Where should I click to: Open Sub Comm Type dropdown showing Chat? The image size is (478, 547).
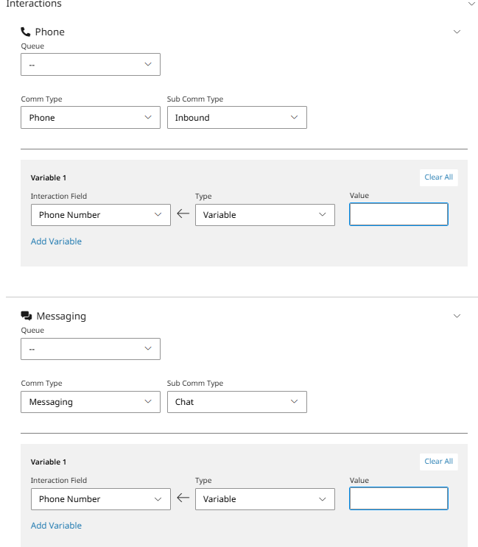(x=237, y=402)
